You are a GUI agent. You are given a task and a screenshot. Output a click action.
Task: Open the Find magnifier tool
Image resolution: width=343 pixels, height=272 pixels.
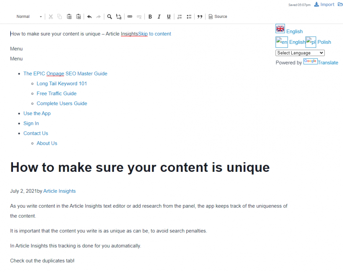point(109,17)
